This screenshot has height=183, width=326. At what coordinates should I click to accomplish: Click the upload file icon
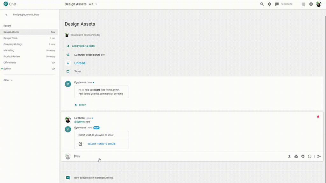(289, 156)
